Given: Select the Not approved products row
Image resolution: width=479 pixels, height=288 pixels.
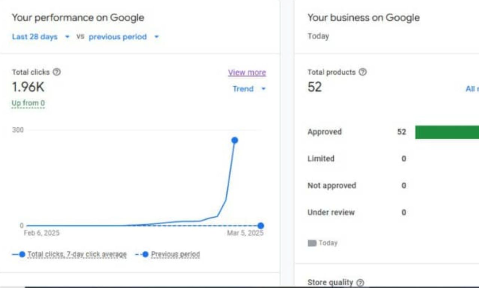Looking at the screenshot, I should 332,185.
